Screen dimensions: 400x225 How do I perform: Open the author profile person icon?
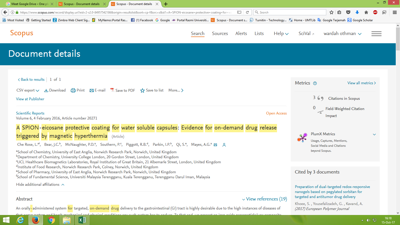tap(224, 145)
